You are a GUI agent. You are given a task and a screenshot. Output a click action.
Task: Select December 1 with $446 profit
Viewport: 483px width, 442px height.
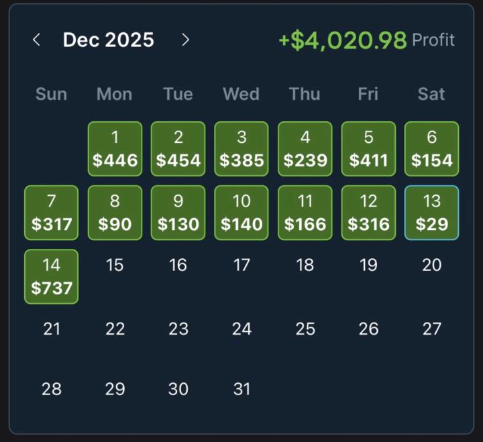[115, 149]
